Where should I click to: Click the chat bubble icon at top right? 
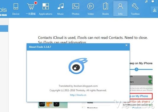tap(153, 1)
